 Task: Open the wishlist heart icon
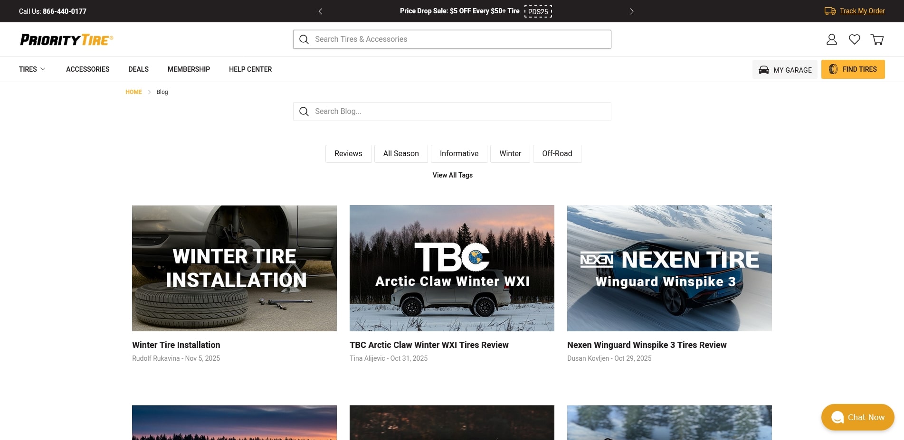pyautogui.click(x=854, y=39)
